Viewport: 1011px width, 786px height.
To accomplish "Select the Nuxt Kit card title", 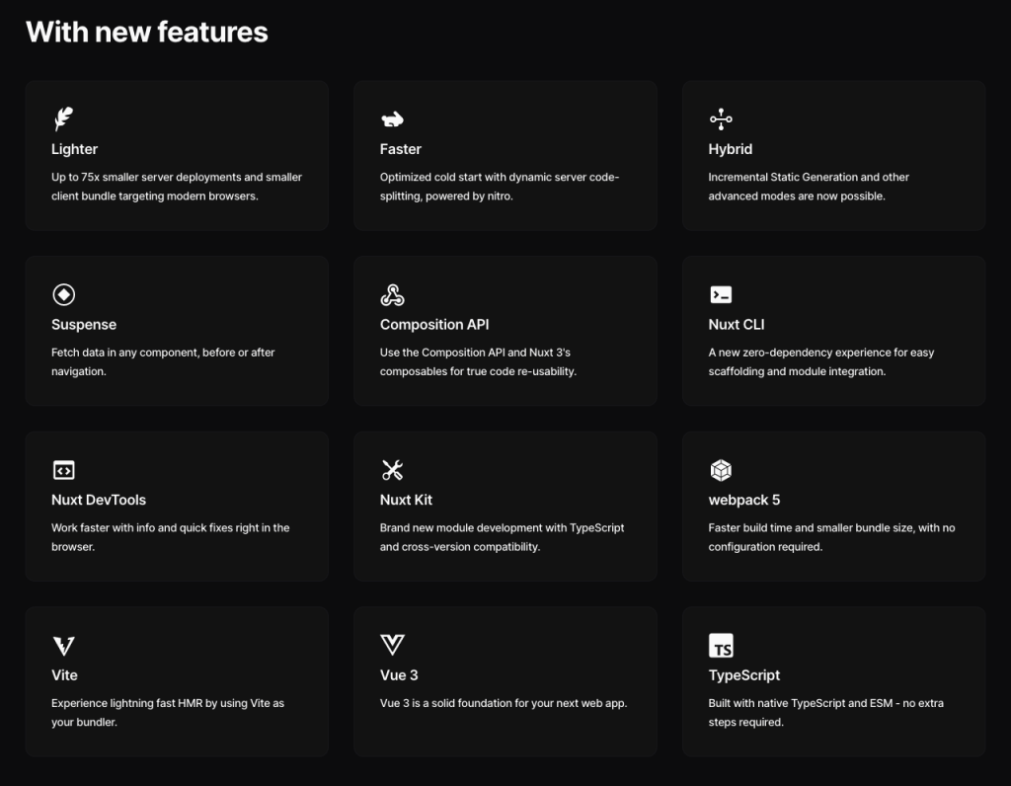I will click(406, 500).
